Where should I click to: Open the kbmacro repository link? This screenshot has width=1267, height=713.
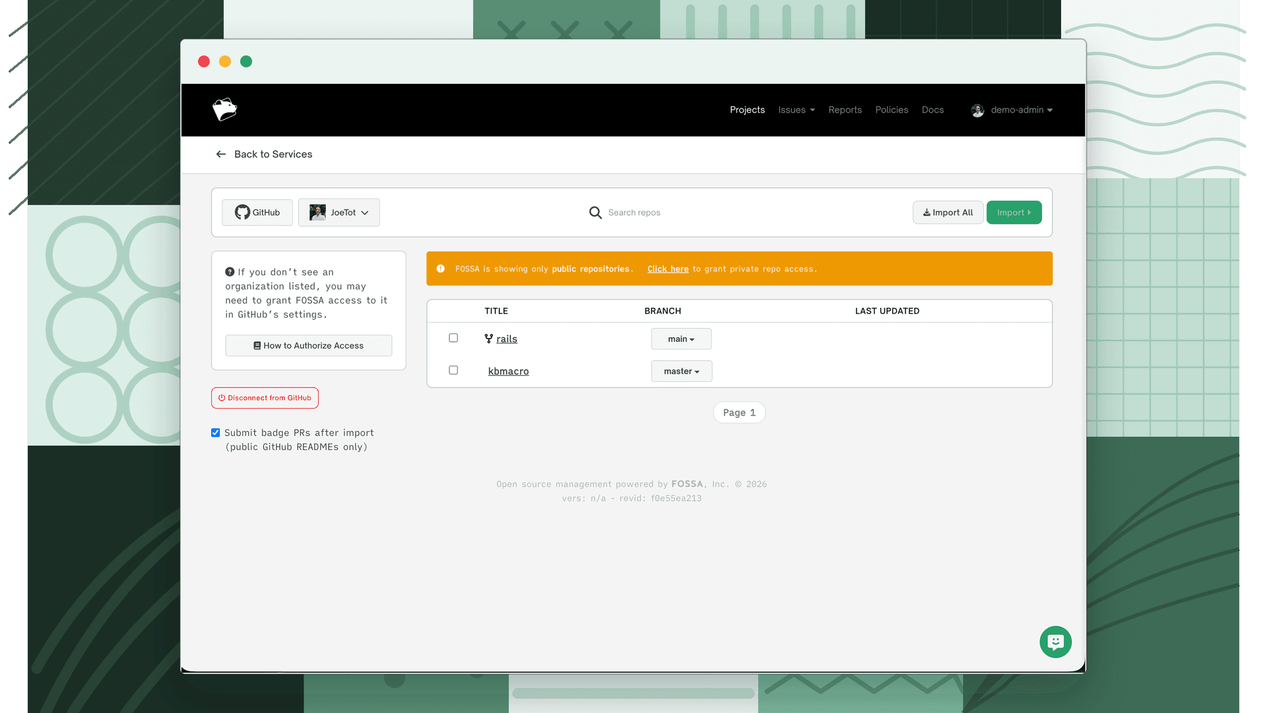click(x=508, y=371)
